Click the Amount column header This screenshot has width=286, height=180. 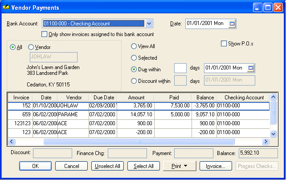136,98
